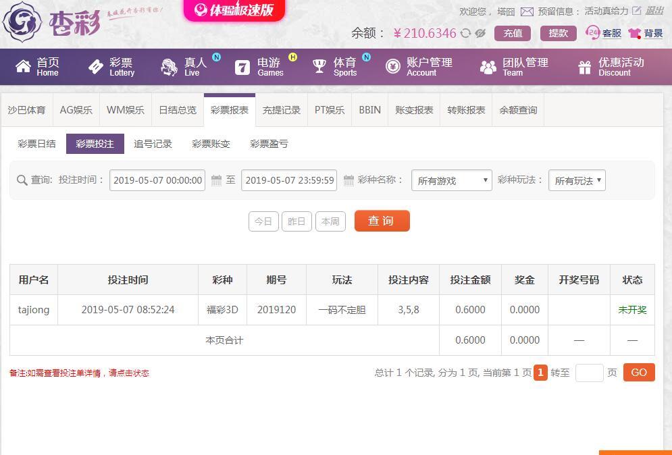Click the Home house icon

23,66
